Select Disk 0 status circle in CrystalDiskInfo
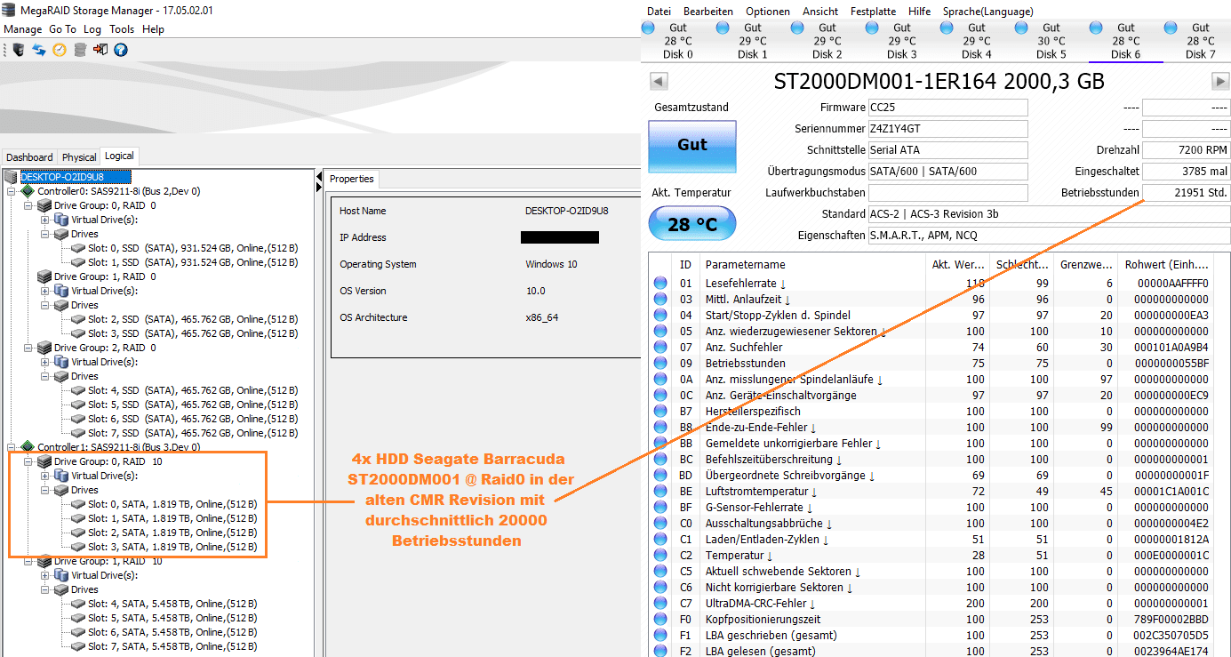Screen dimensions: 1231x657 [x=650, y=29]
